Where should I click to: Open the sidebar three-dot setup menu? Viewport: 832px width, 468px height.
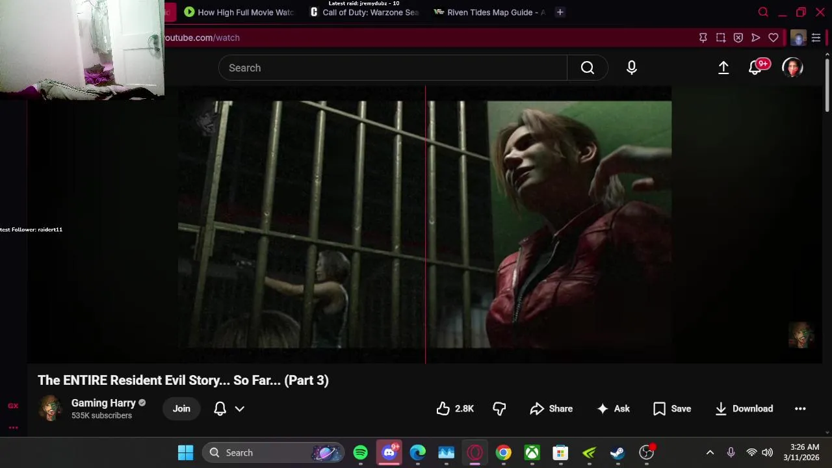click(13, 428)
